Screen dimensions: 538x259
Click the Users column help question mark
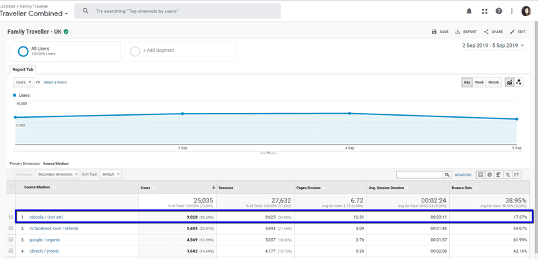click(x=155, y=188)
